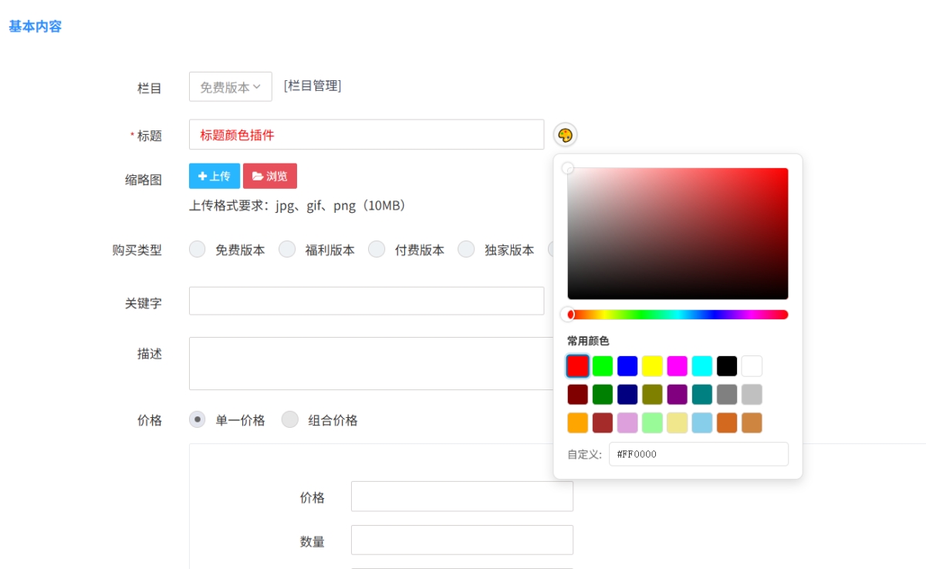Screen dimensions: 926x569
Task: Choose the bright blue color swatch
Action: pos(627,365)
